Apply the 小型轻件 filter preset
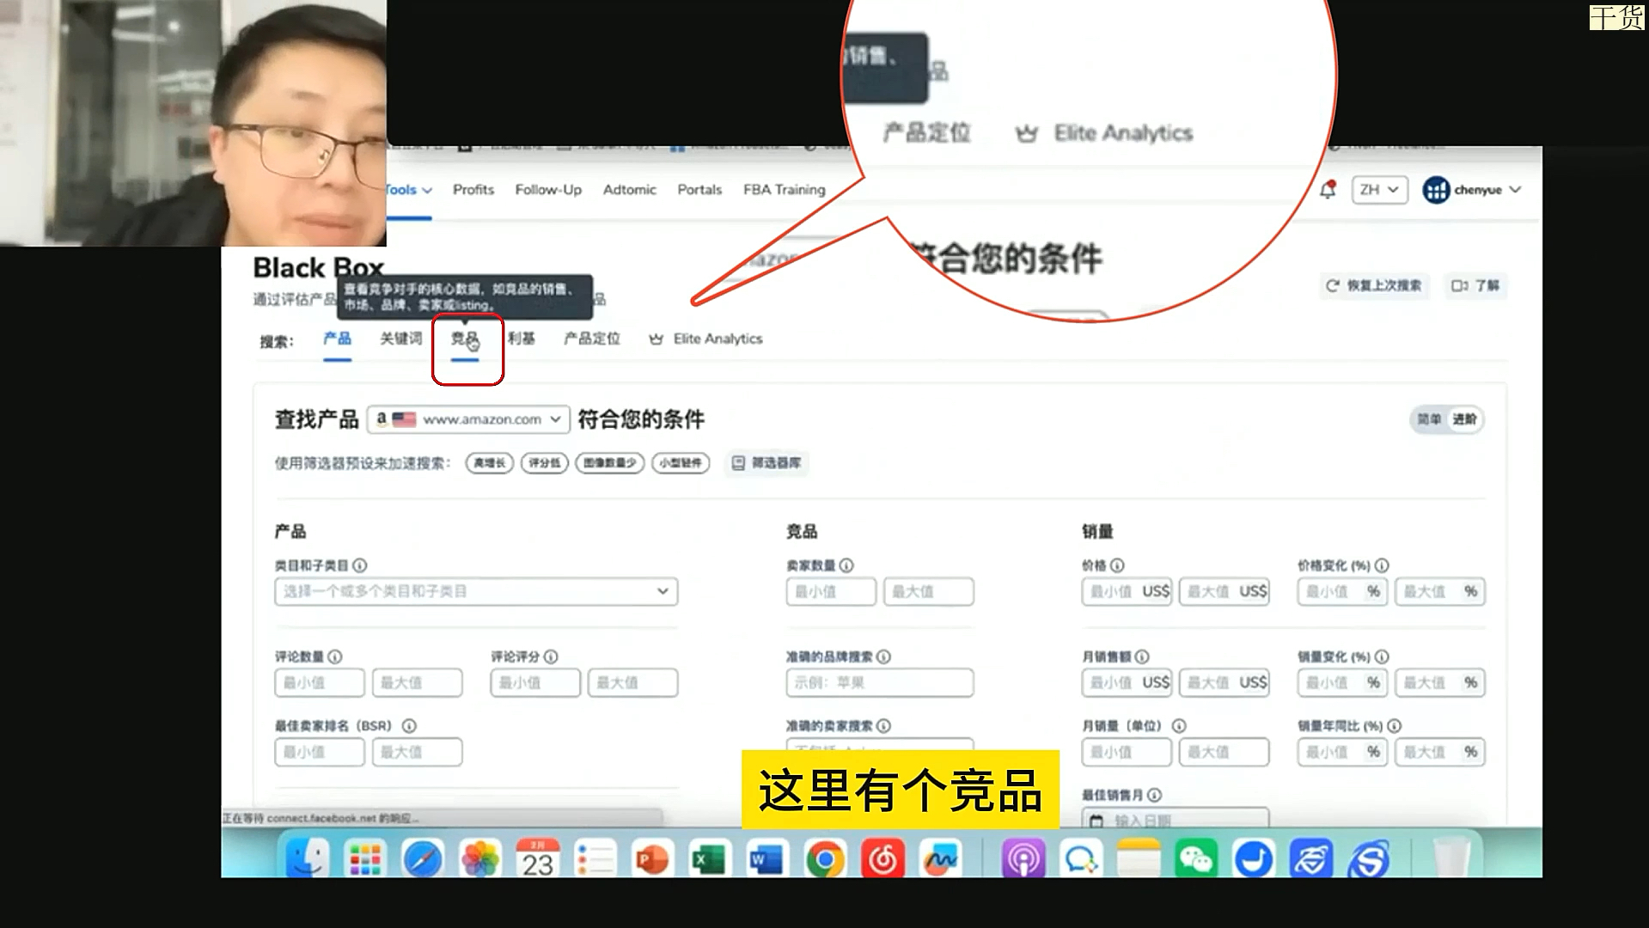1649x928 pixels. coord(681,463)
